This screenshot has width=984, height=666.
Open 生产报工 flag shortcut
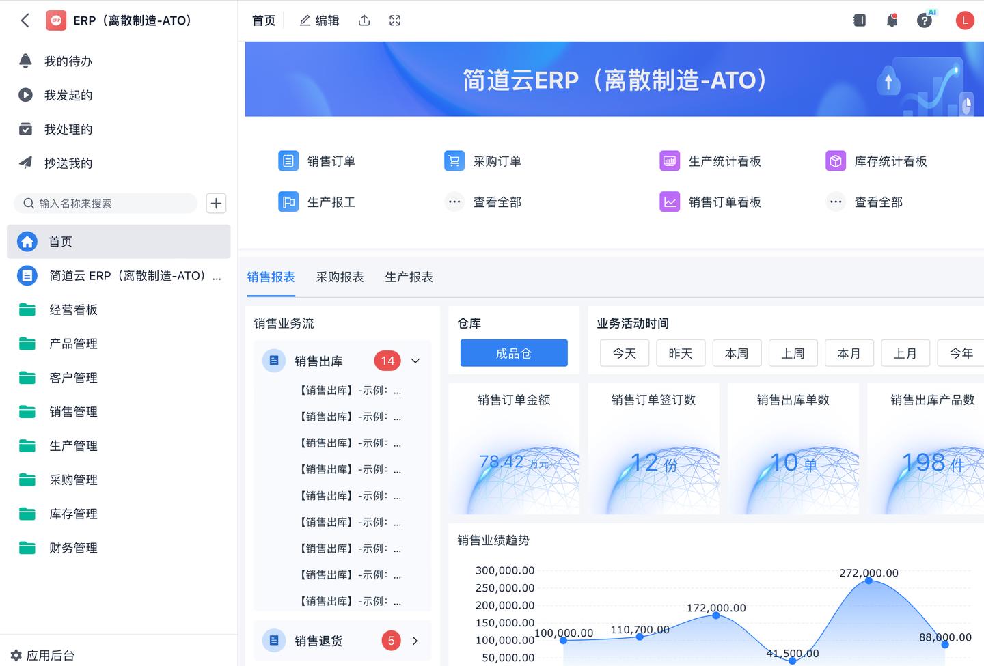click(x=288, y=202)
